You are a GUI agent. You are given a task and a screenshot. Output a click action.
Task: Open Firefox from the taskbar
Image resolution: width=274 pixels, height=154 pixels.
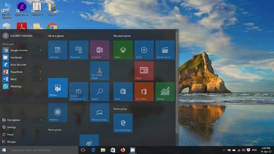click(123, 150)
